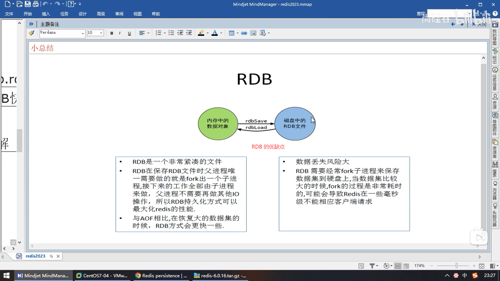Image resolution: width=500 pixels, height=281 pixels.
Task: Adjust the zoom slider handle
Action: pyautogui.click(x=456, y=266)
